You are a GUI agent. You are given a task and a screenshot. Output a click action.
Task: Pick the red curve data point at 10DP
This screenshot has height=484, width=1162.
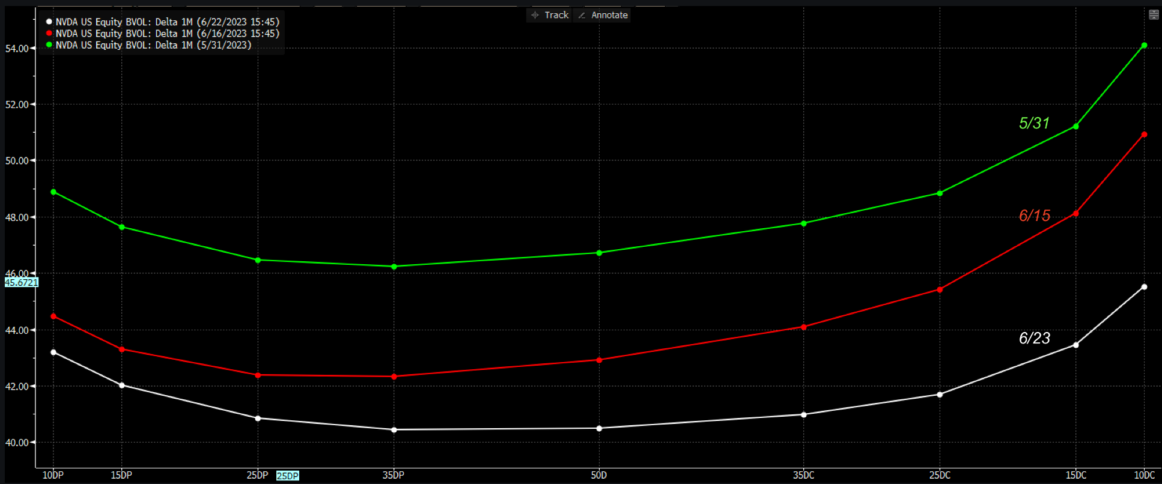(x=53, y=316)
